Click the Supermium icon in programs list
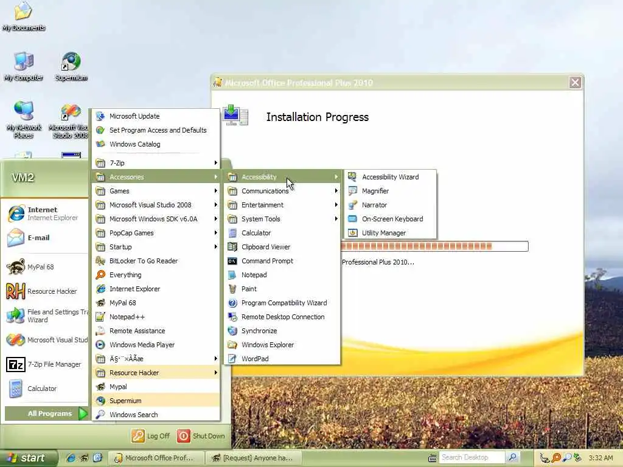The image size is (623, 467). coord(100,401)
